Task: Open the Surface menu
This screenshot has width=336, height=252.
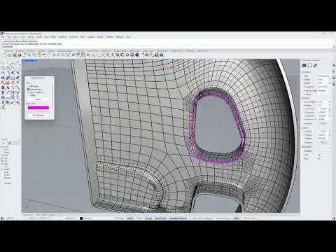Action: click(31, 37)
